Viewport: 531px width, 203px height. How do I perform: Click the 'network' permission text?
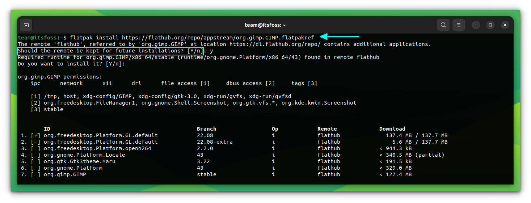[x=71, y=83]
